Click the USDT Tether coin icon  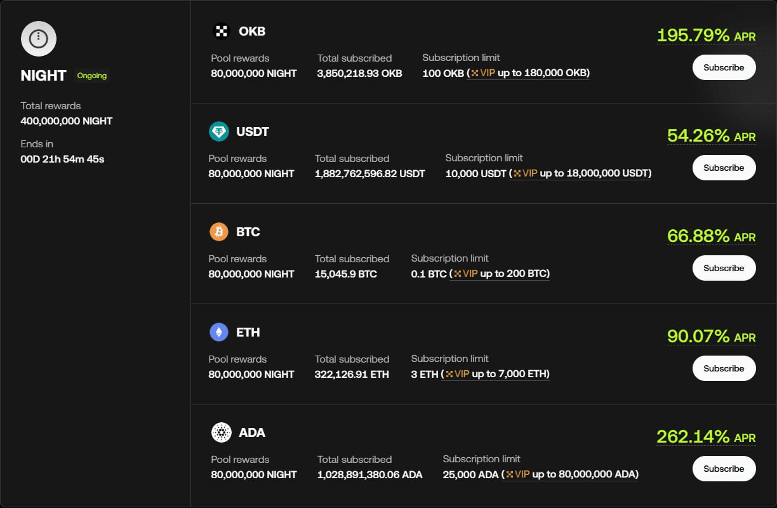(x=219, y=131)
